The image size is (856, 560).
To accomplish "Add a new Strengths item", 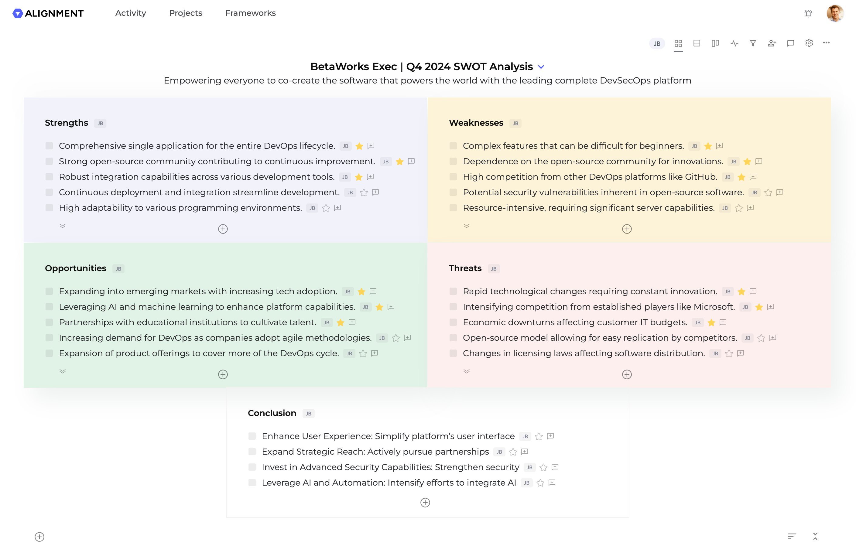I will click(x=223, y=229).
